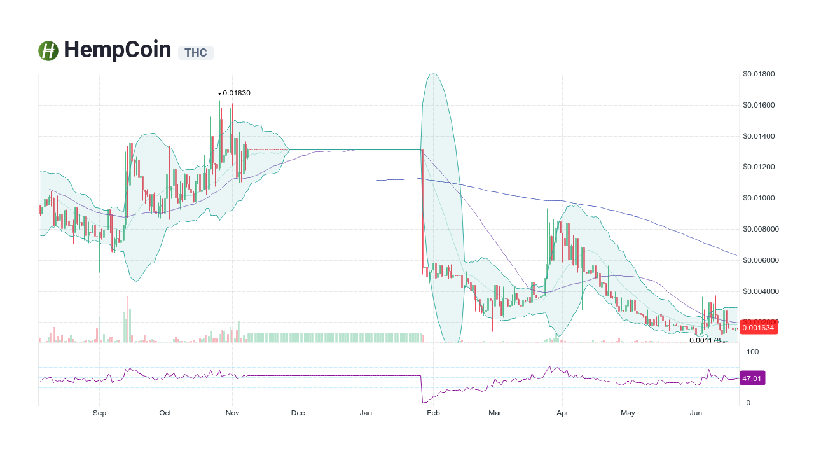
Task: Click the $0.006000 price axis label
Action: (761, 261)
